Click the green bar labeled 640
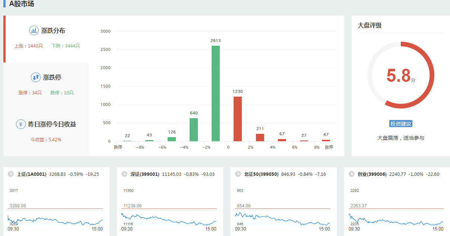This screenshot has width=450, height=236. tap(194, 130)
